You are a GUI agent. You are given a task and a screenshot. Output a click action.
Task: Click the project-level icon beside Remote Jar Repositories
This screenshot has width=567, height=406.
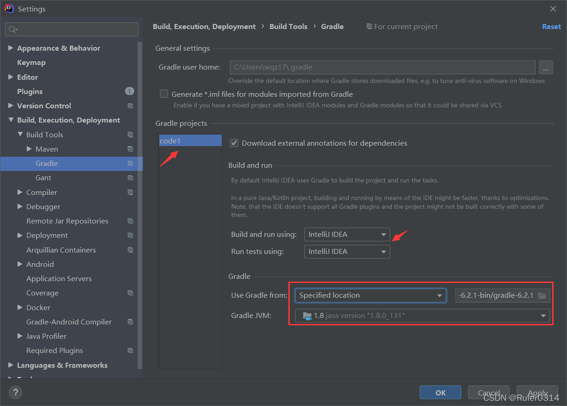click(131, 221)
